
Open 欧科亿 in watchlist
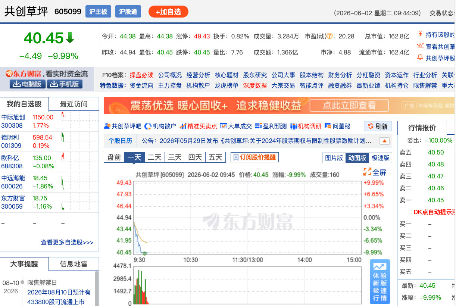(x=10, y=158)
